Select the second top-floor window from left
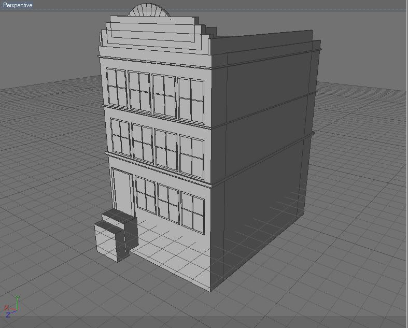408x328 pixels. [139, 91]
